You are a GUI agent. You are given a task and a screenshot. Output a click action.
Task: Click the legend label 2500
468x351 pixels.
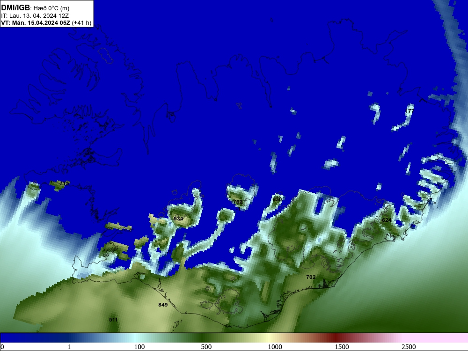[409, 347]
